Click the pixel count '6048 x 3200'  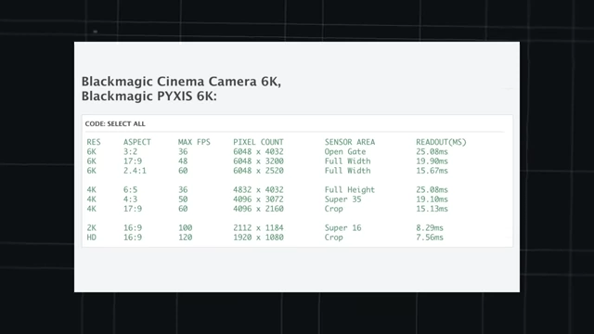(x=258, y=161)
